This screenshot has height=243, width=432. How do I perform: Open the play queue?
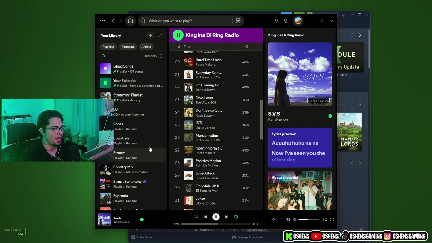(x=280, y=220)
